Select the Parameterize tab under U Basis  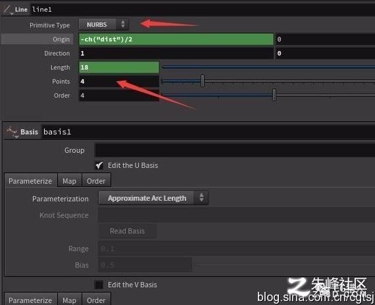30,181
